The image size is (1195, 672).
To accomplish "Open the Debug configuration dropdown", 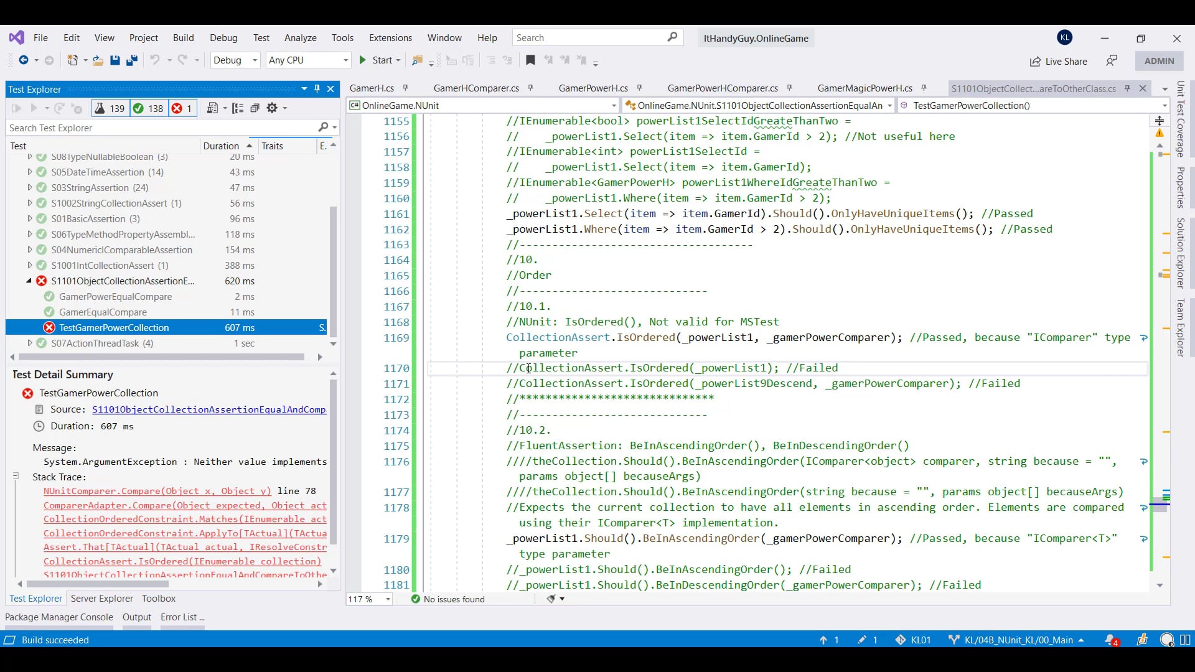I will [x=235, y=60].
